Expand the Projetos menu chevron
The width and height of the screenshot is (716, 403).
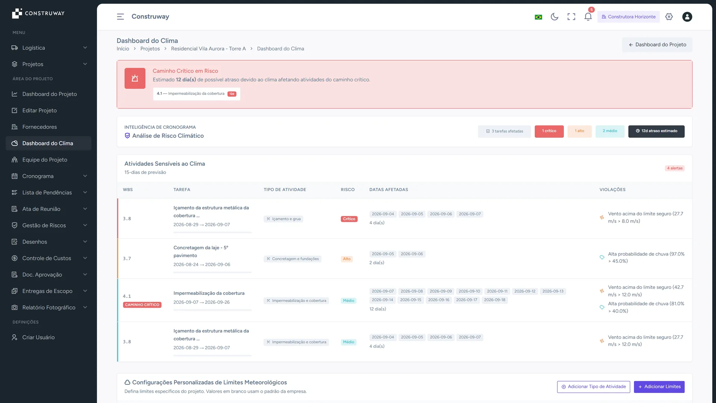pos(85,64)
